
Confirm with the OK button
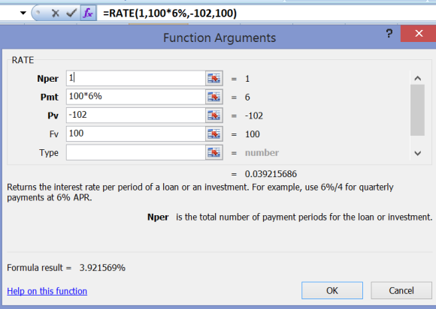click(x=332, y=290)
